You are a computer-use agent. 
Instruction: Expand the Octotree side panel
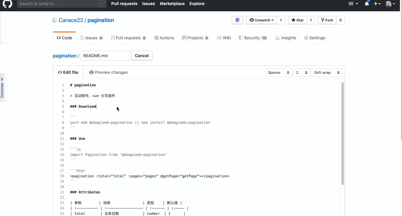click(3, 87)
